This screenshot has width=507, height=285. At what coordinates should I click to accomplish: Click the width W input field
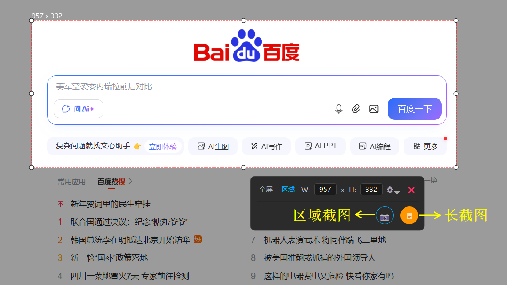click(325, 190)
